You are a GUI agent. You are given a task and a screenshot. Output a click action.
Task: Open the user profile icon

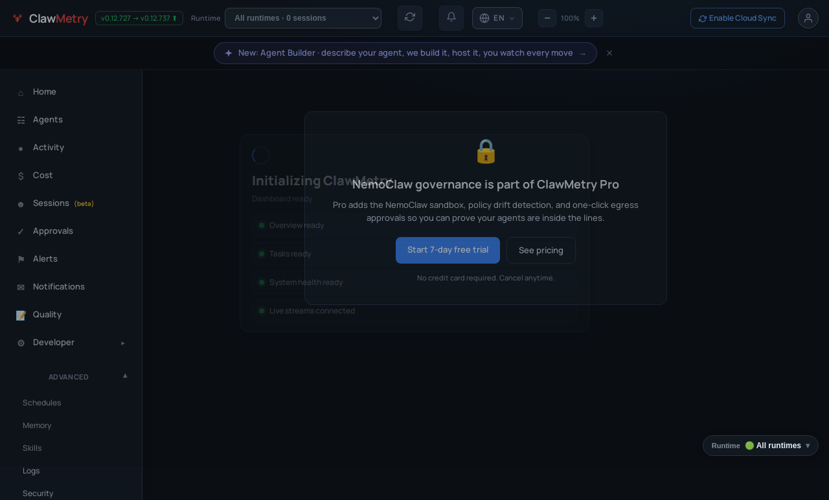pos(808,18)
